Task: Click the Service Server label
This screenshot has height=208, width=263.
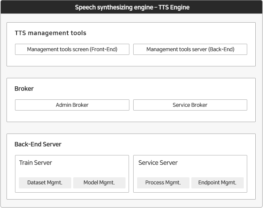Action: click(158, 163)
